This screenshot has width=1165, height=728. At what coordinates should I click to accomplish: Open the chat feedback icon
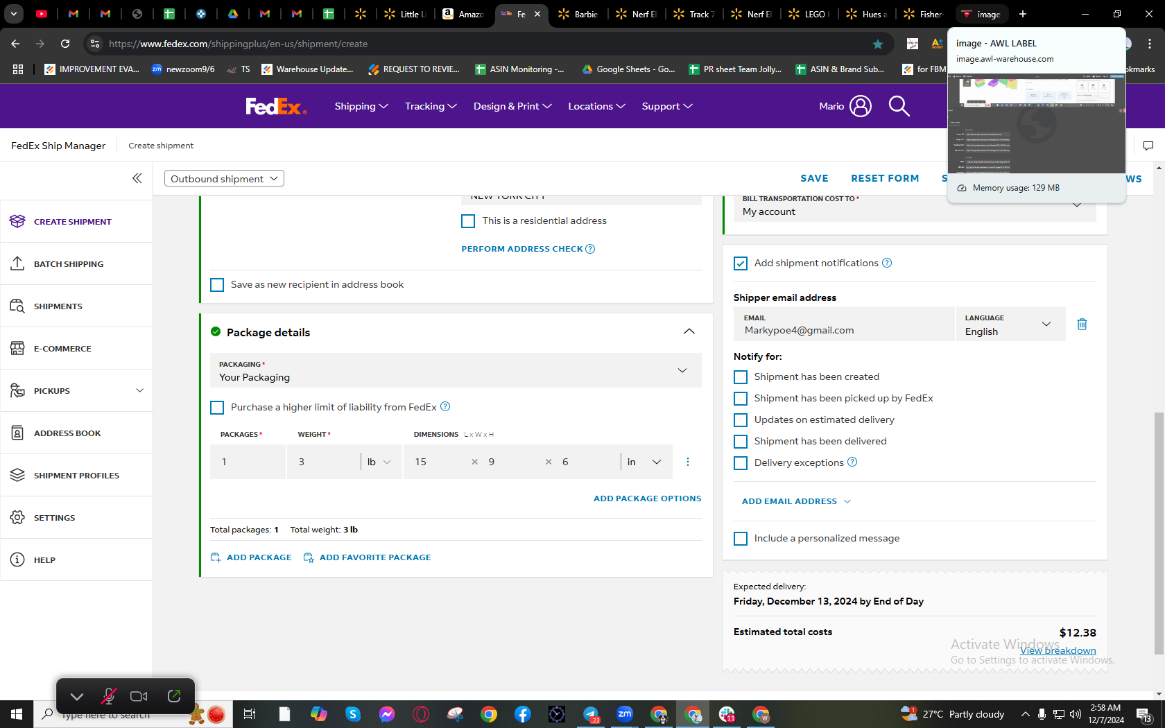coord(1148,146)
